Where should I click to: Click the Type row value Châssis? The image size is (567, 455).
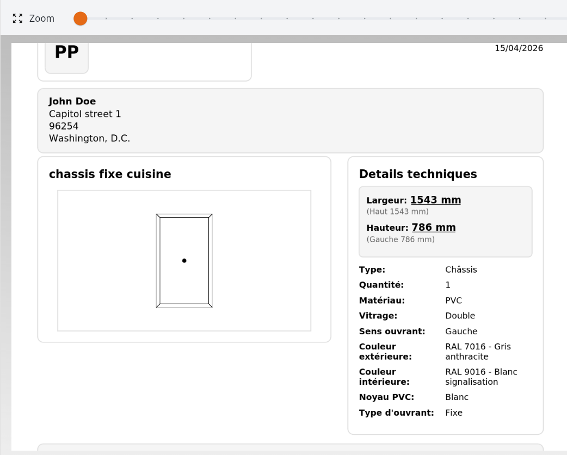[461, 269]
